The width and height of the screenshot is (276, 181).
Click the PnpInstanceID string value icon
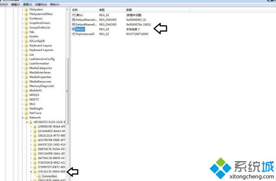[x=74, y=34]
